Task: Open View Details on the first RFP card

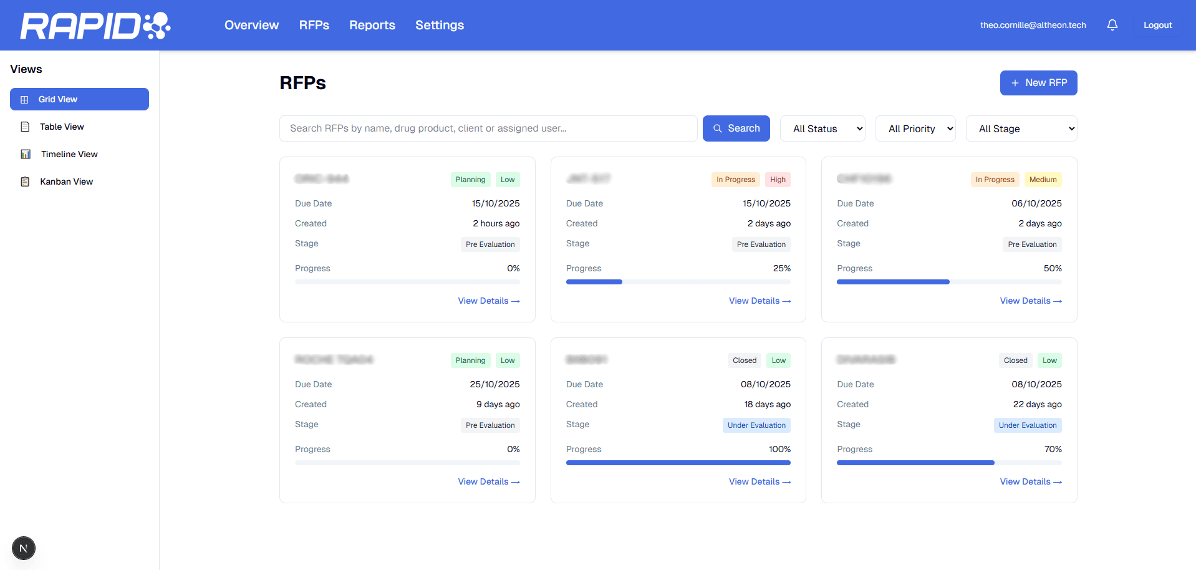Action: (488, 301)
